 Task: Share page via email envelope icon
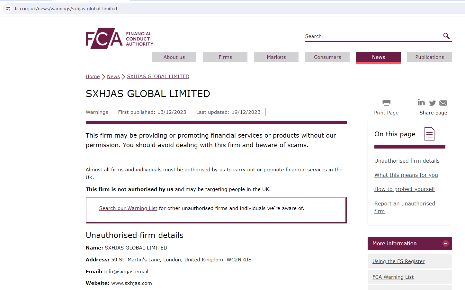[443, 103]
